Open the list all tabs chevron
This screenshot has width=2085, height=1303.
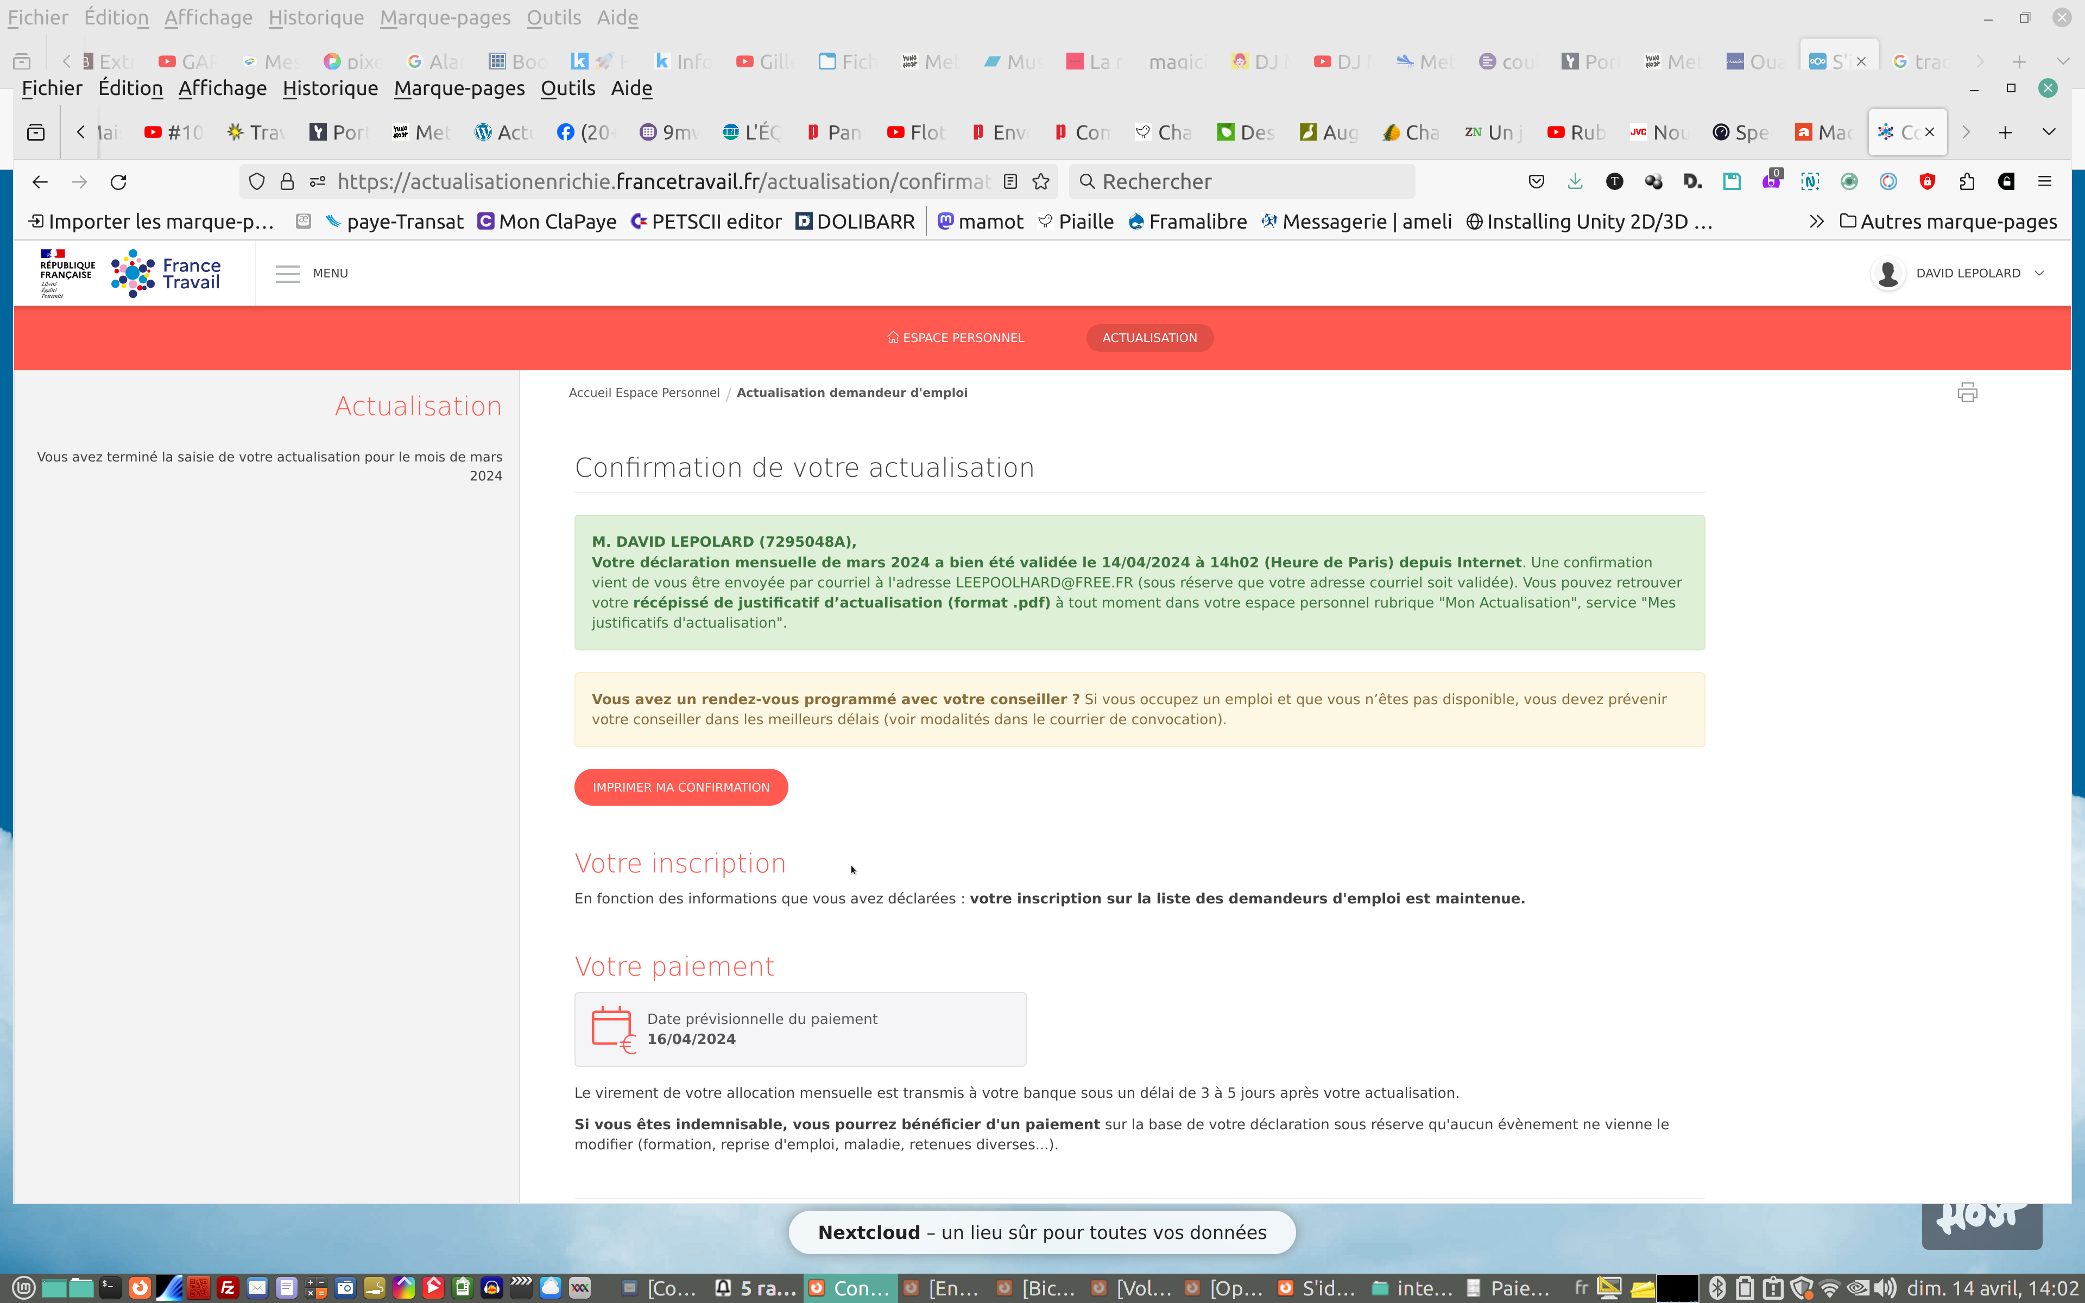click(x=2049, y=132)
